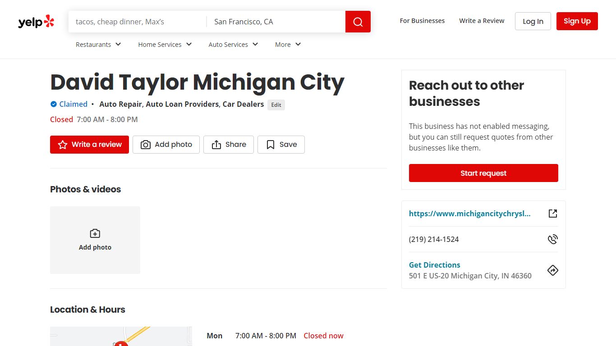Viewport: 616px width, 346px height.
Task: Click the Claimed link text
Action: click(x=73, y=104)
